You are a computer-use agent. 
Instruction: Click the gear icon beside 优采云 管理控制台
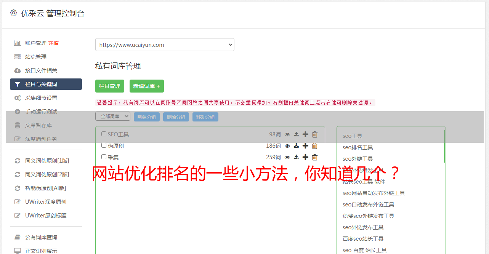14,13
